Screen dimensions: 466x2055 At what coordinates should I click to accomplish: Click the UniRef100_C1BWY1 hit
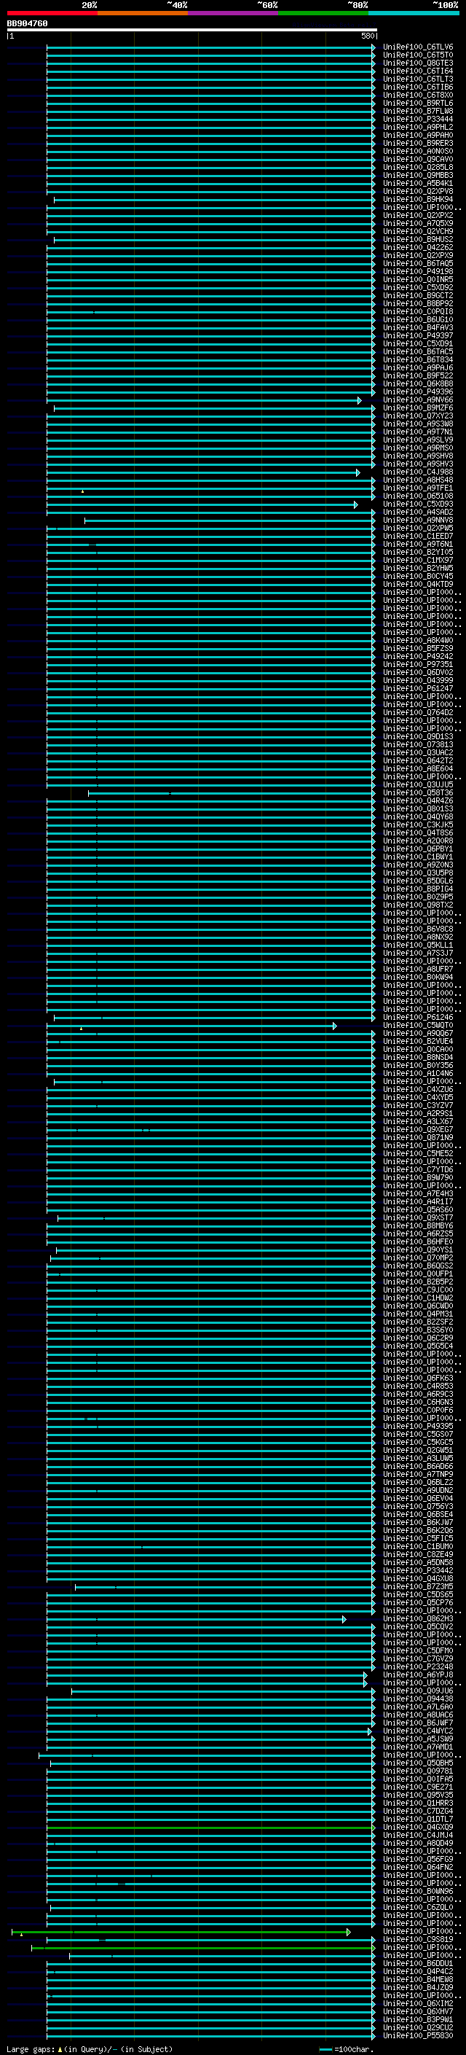click(x=417, y=857)
